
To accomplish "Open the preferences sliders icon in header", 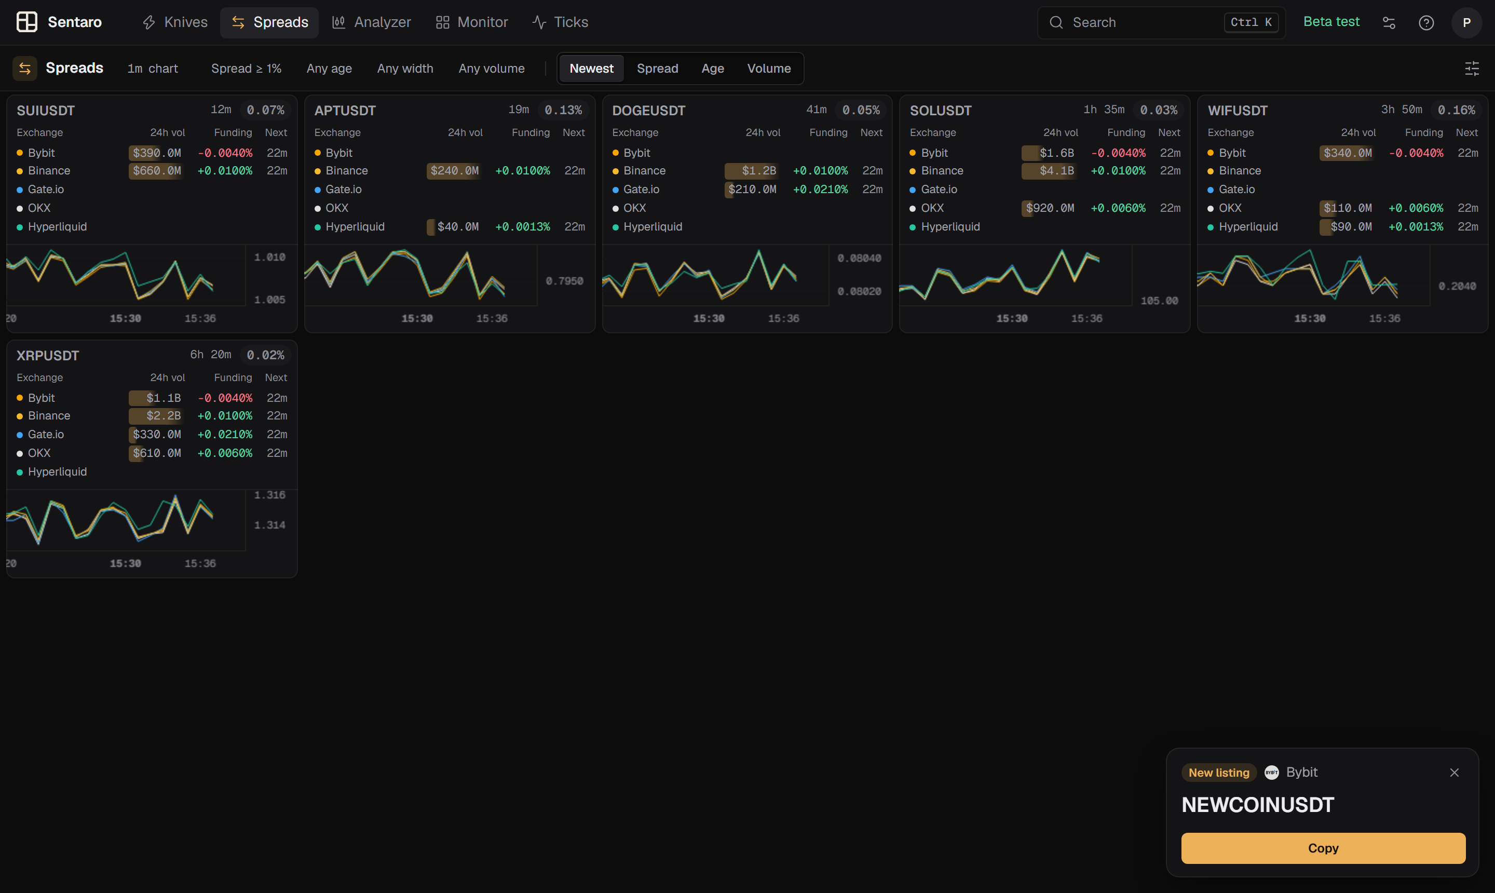I will pyautogui.click(x=1389, y=23).
